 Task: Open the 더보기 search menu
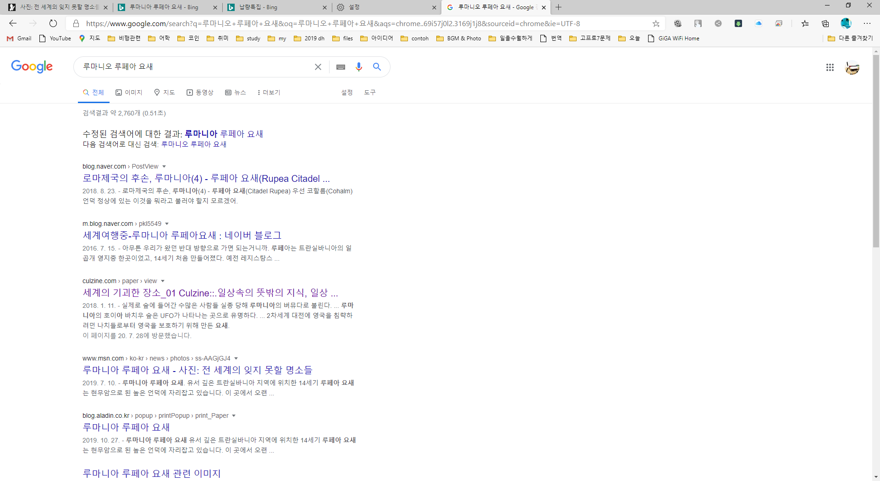point(269,93)
